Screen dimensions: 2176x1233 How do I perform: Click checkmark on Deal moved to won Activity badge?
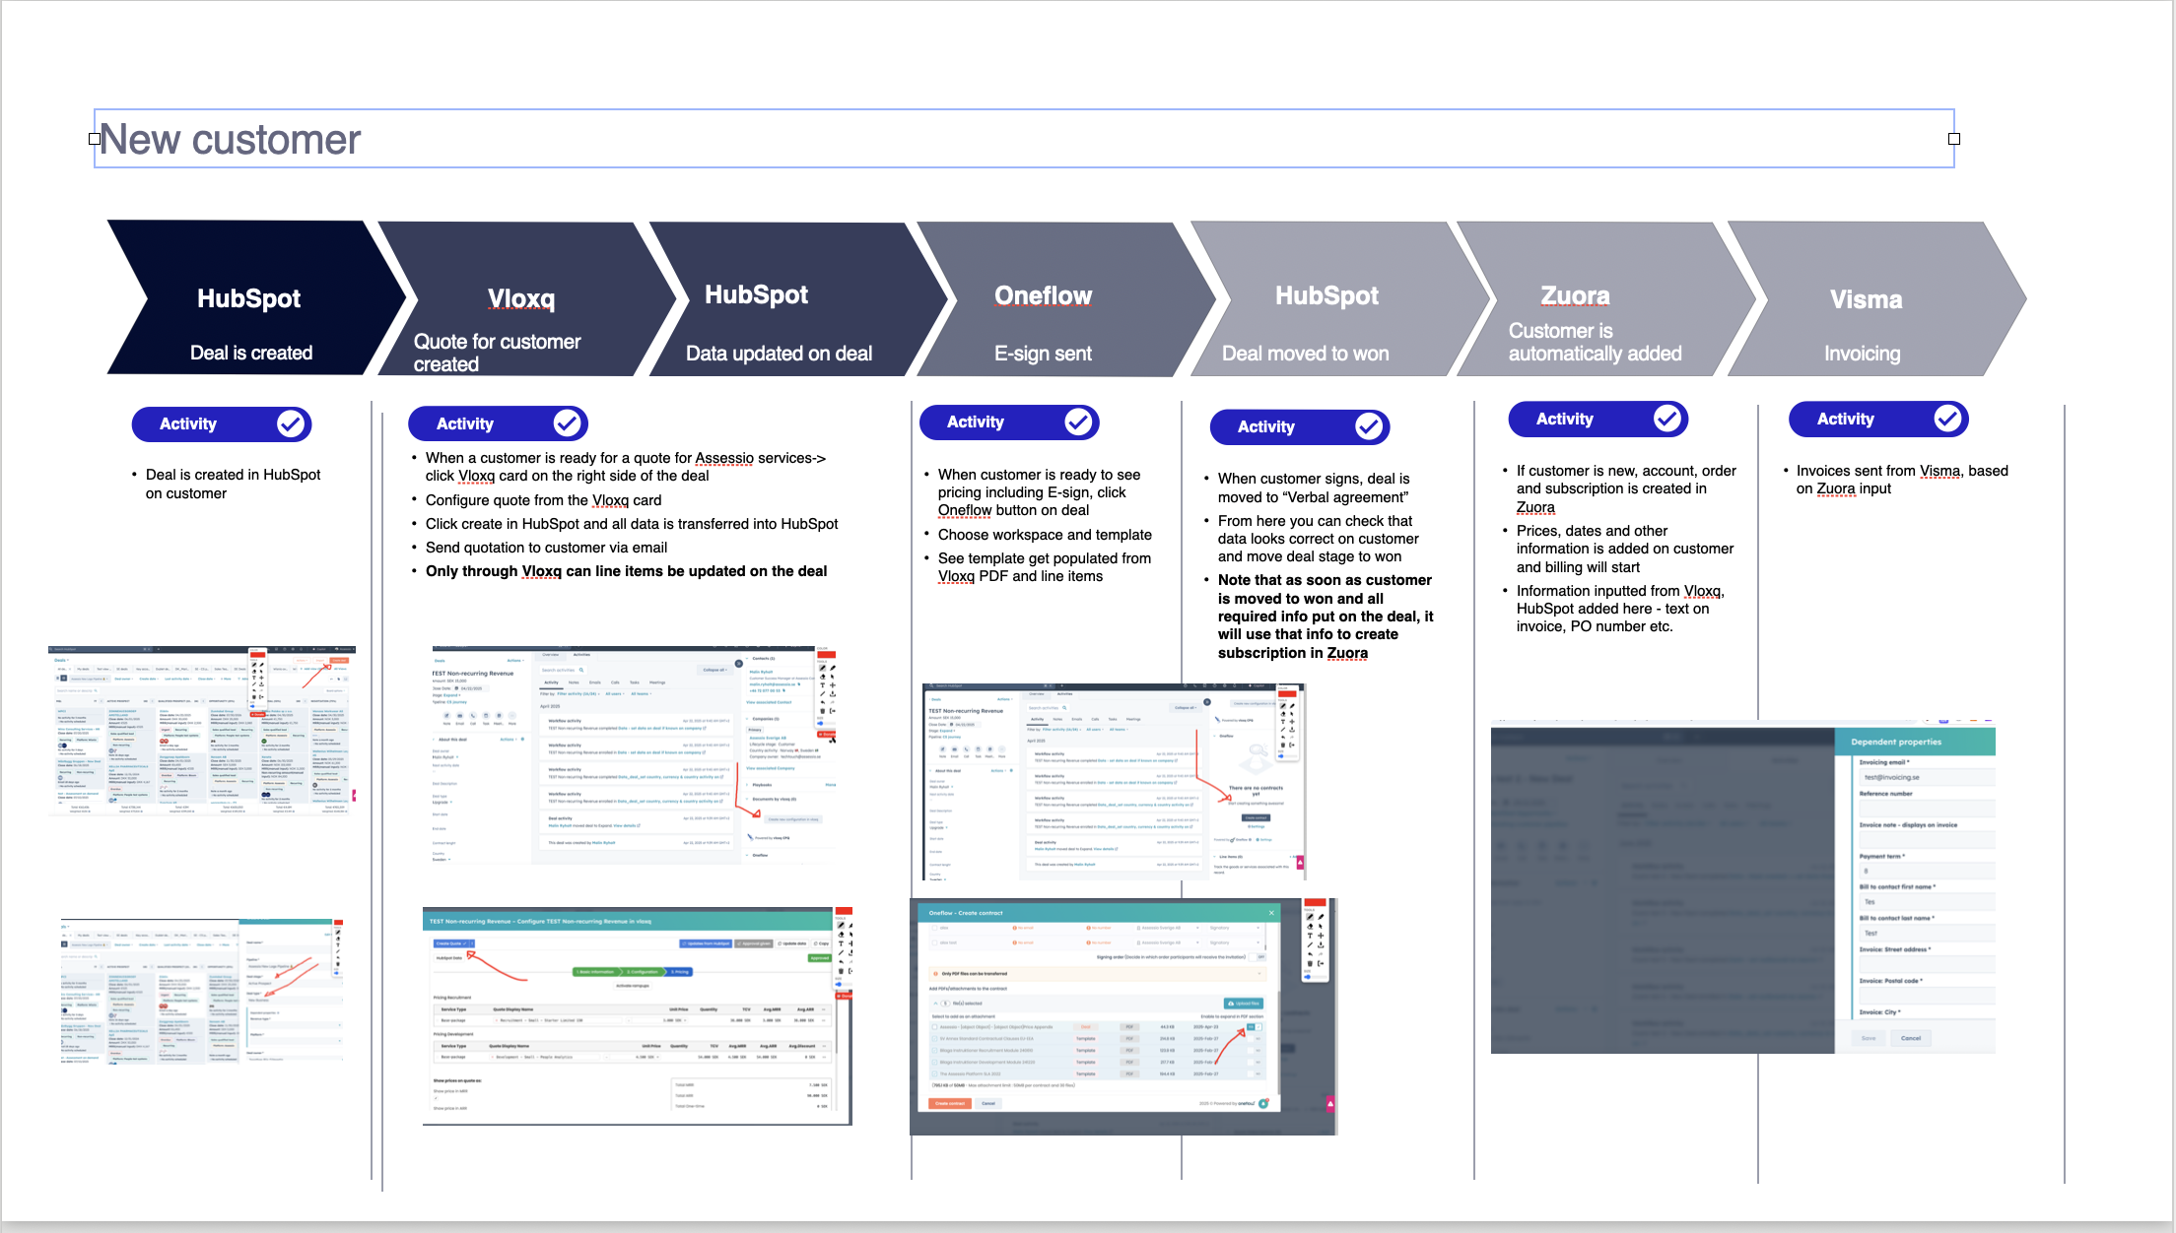click(x=1368, y=426)
